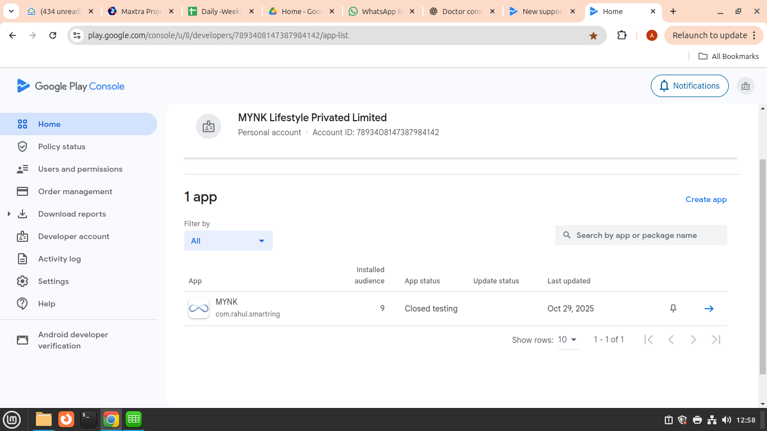767x431 pixels.
Task: Open the developer account badge icon top right
Action: coord(746,86)
